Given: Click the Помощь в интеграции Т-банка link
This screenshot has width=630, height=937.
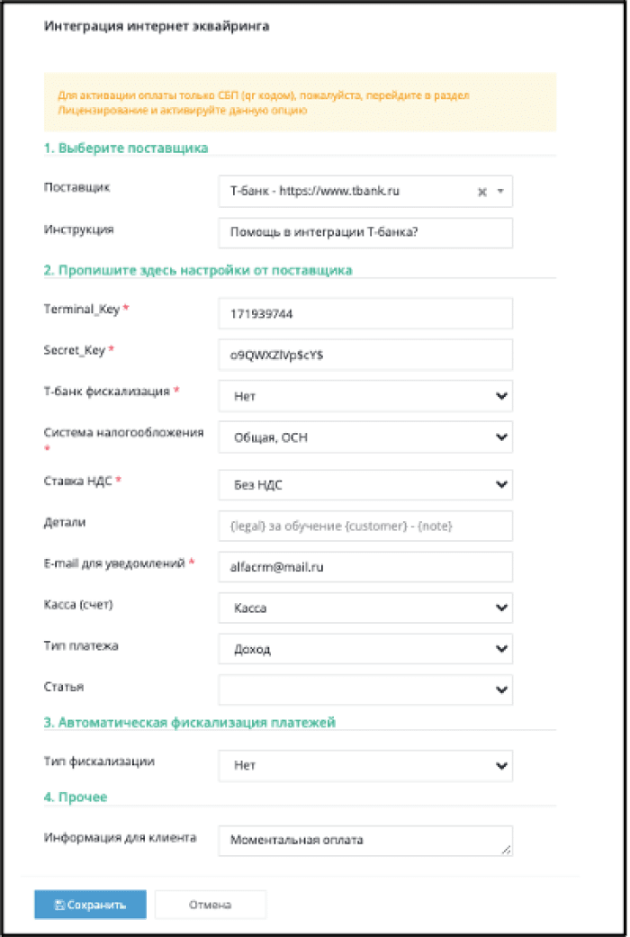Looking at the screenshot, I should [324, 232].
